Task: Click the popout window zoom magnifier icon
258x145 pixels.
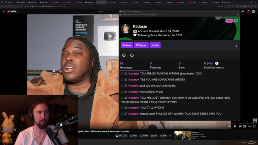Action: point(237,15)
